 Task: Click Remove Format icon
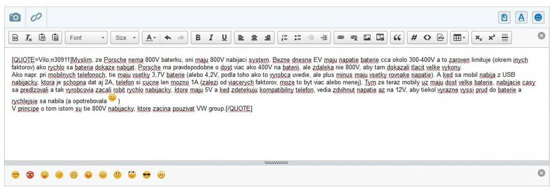(x=28, y=38)
